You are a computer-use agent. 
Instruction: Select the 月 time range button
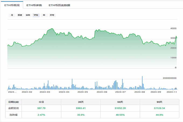pyautogui.click(x=12, y=15)
